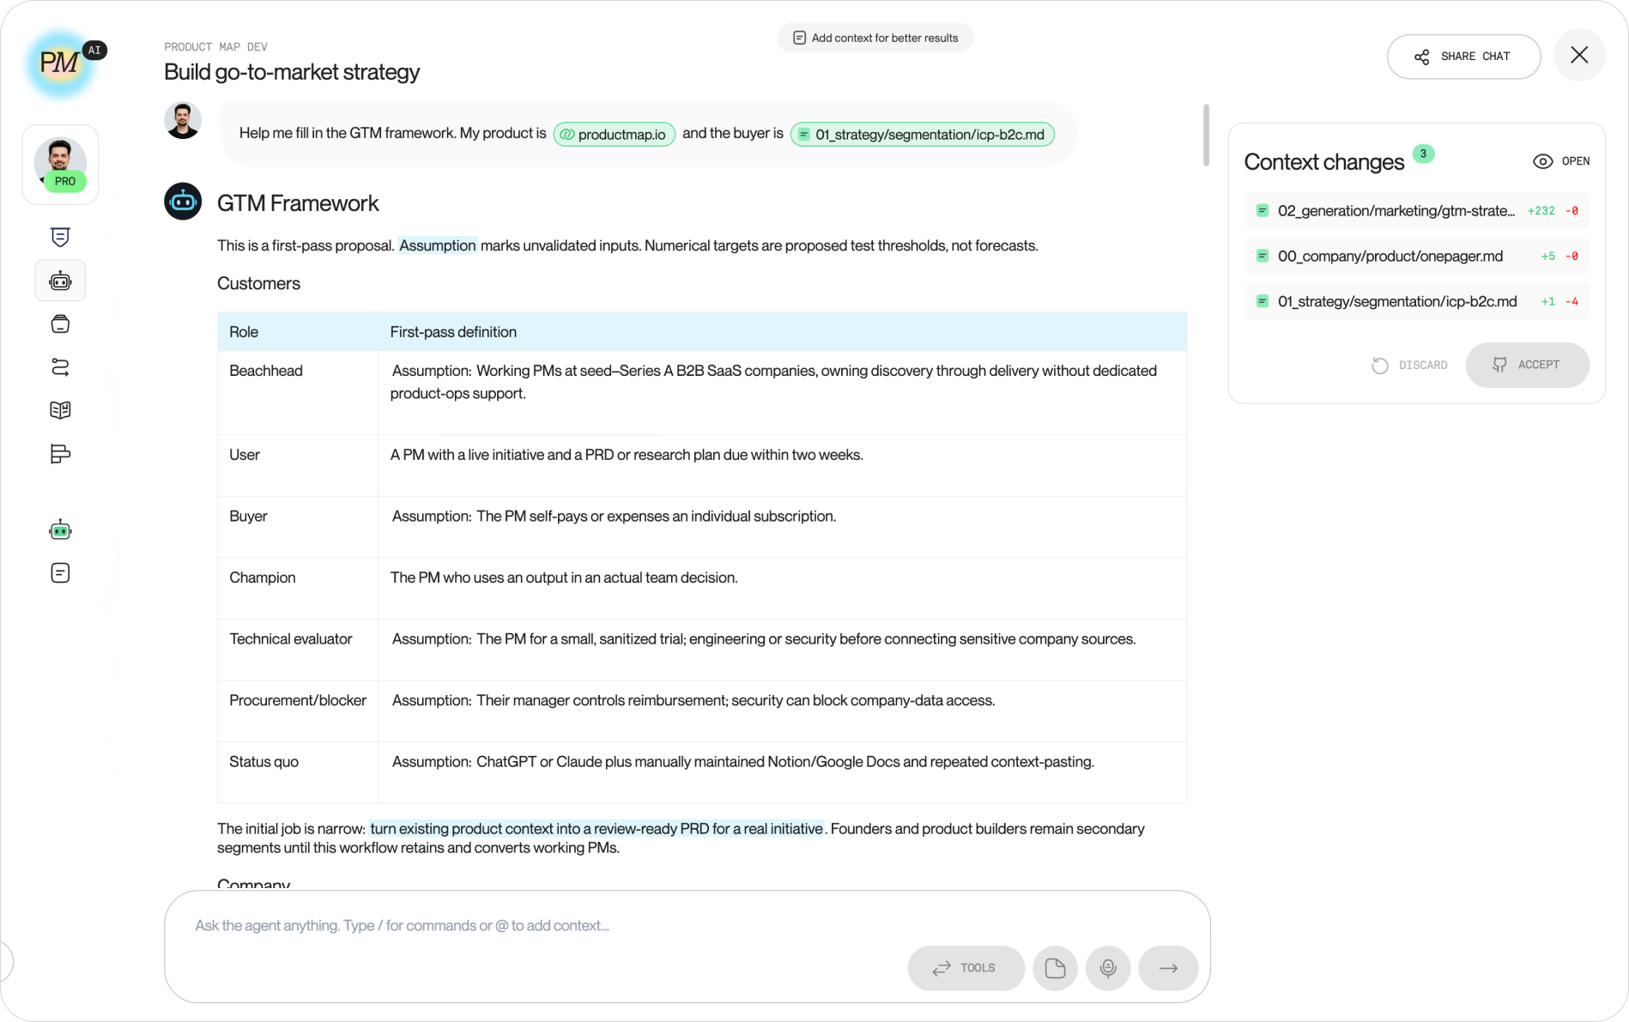1629x1022 pixels.
Task: Toggle Open view of context changes
Action: click(x=1561, y=161)
